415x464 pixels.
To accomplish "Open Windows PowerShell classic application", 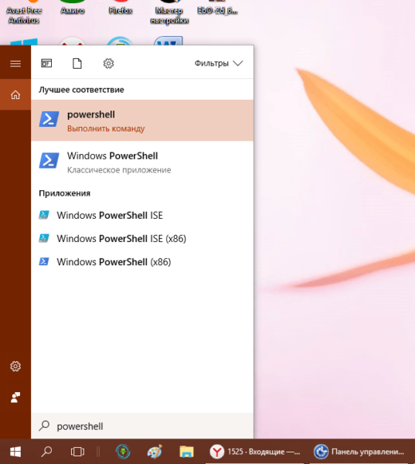I will (142, 162).
